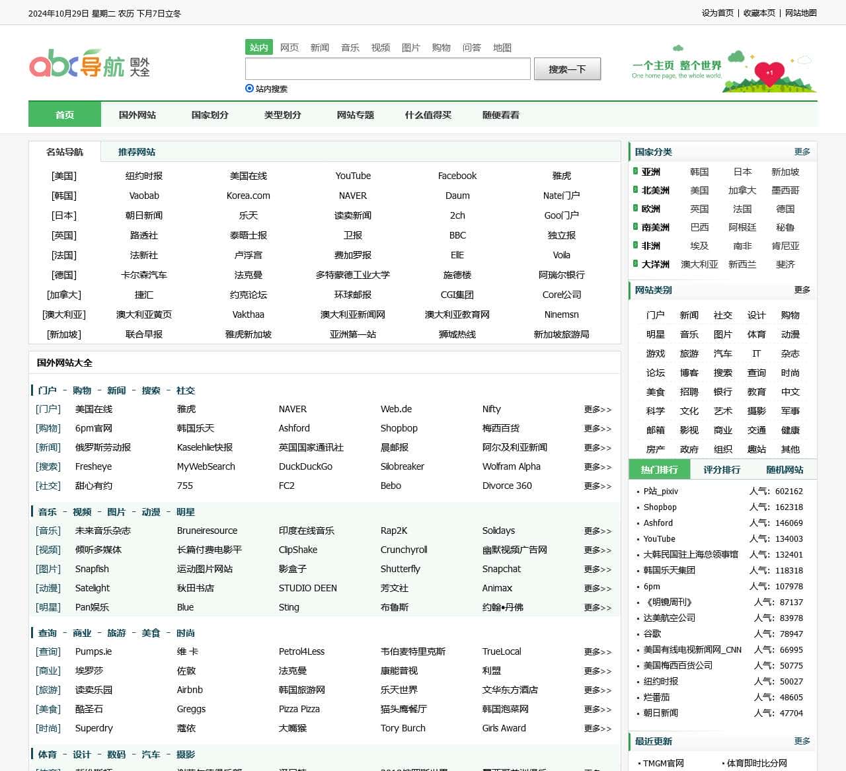The height and width of the screenshot is (771, 846).
Task: Click green icon beside 南美洲
Action: pos(636,227)
